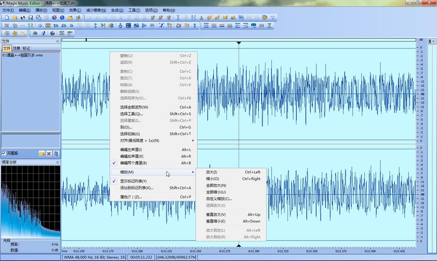Select 编辑右声道(X) option
This screenshot has width=437, height=261.
pyautogui.click(x=154, y=157)
